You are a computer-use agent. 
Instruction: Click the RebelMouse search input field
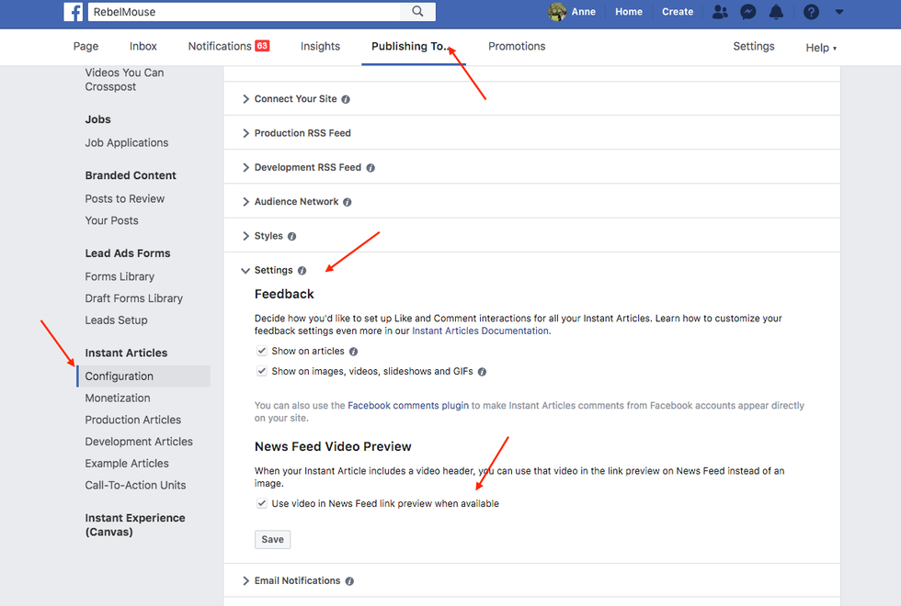coord(244,12)
